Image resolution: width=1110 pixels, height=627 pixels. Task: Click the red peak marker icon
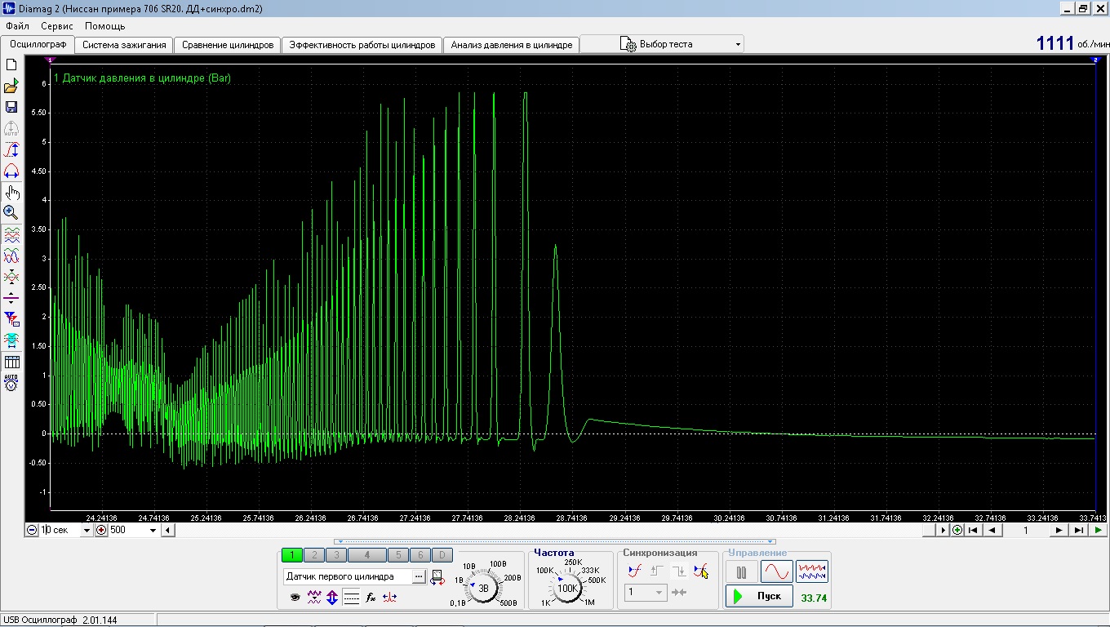tap(389, 598)
